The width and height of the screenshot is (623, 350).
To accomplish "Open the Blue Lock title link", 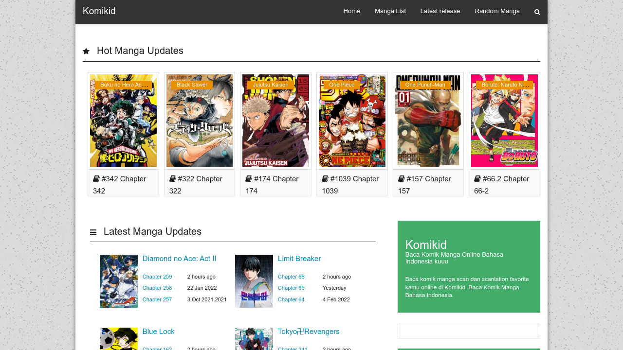I will point(159,332).
